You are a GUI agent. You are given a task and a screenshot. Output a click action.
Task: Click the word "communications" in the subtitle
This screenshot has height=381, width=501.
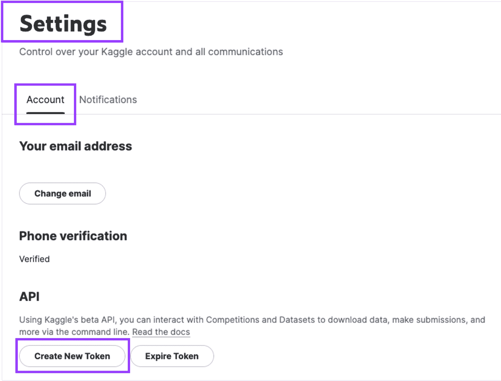245,52
